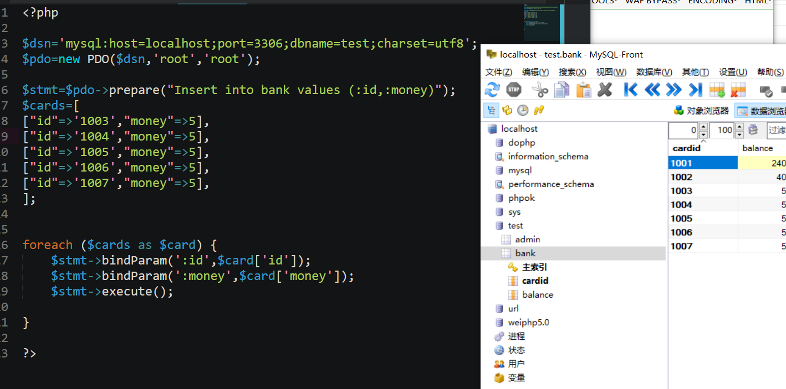786x389 pixels.
Task: Open the 设置(U) menu
Action: point(733,72)
